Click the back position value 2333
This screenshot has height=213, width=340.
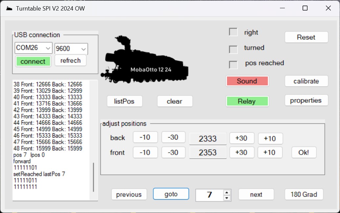pyautogui.click(x=208, y=138)
